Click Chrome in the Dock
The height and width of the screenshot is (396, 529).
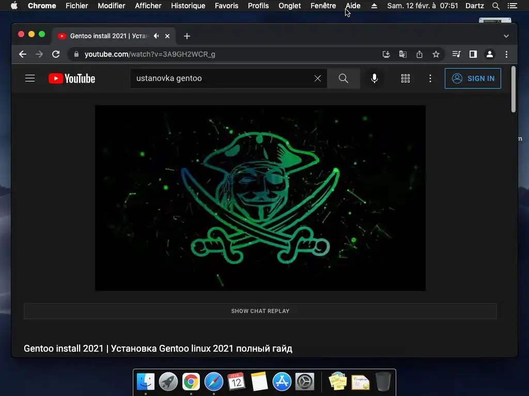point(191,382)
